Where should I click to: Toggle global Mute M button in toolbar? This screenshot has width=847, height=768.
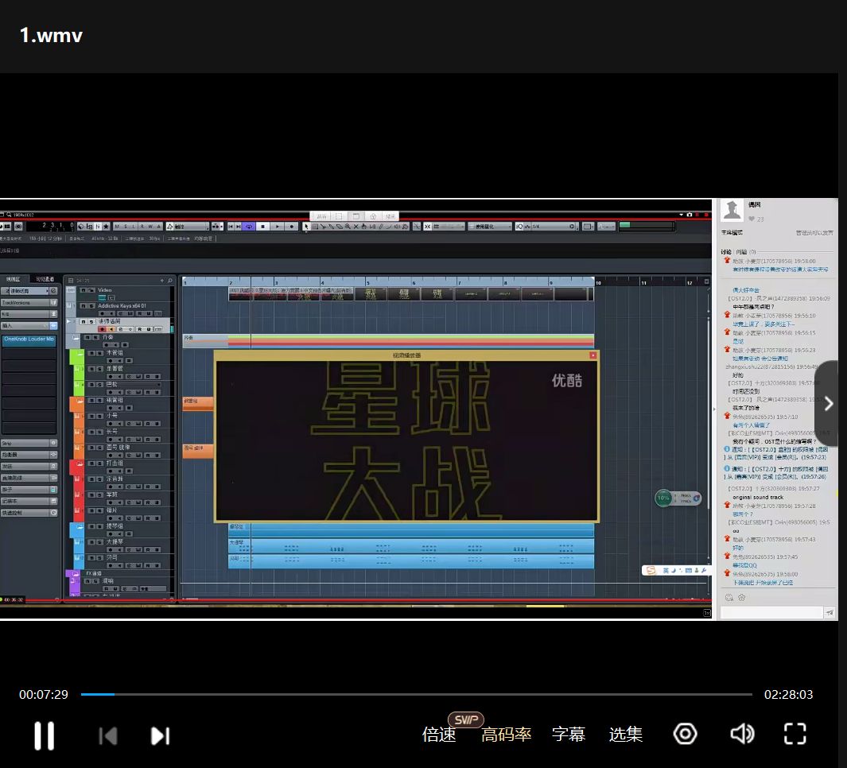coord(117,227)
